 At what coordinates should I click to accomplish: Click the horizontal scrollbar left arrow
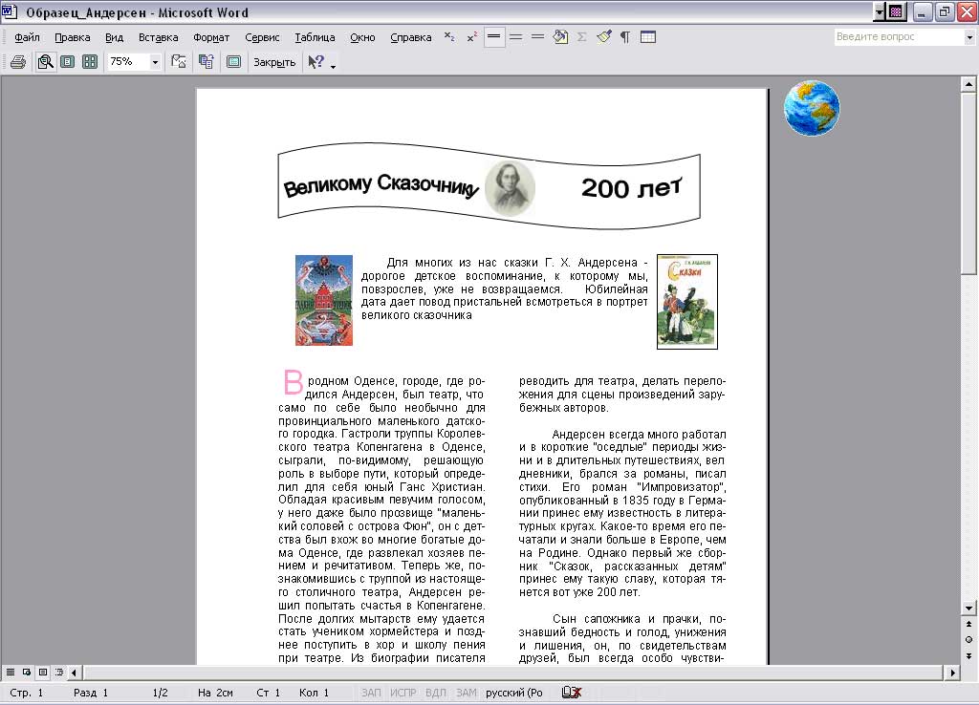coord(75,673)
